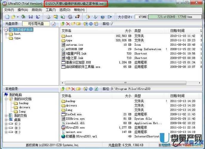Click the 可引导光盘 boot type field

pyautogui.click(x=36, y=24)
